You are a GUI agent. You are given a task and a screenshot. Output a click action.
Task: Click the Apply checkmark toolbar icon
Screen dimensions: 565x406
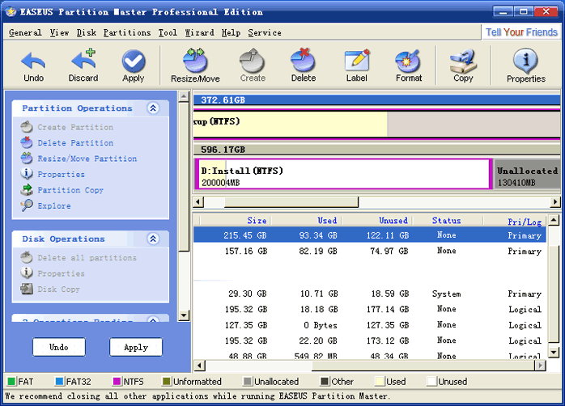[x=134, y=66]
